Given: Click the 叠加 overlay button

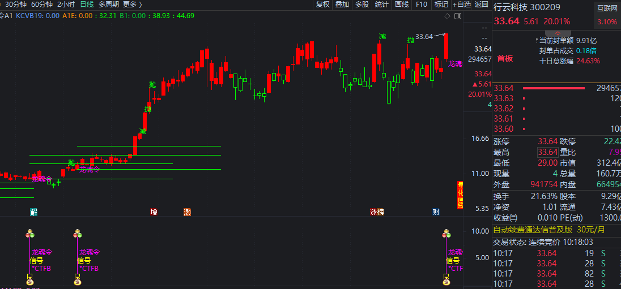Looking at the screenshot, I should [342, 5].
